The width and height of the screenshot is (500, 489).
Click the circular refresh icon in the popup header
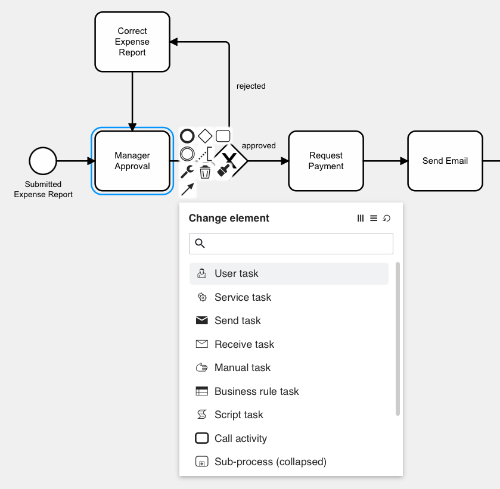click(386, 218)
